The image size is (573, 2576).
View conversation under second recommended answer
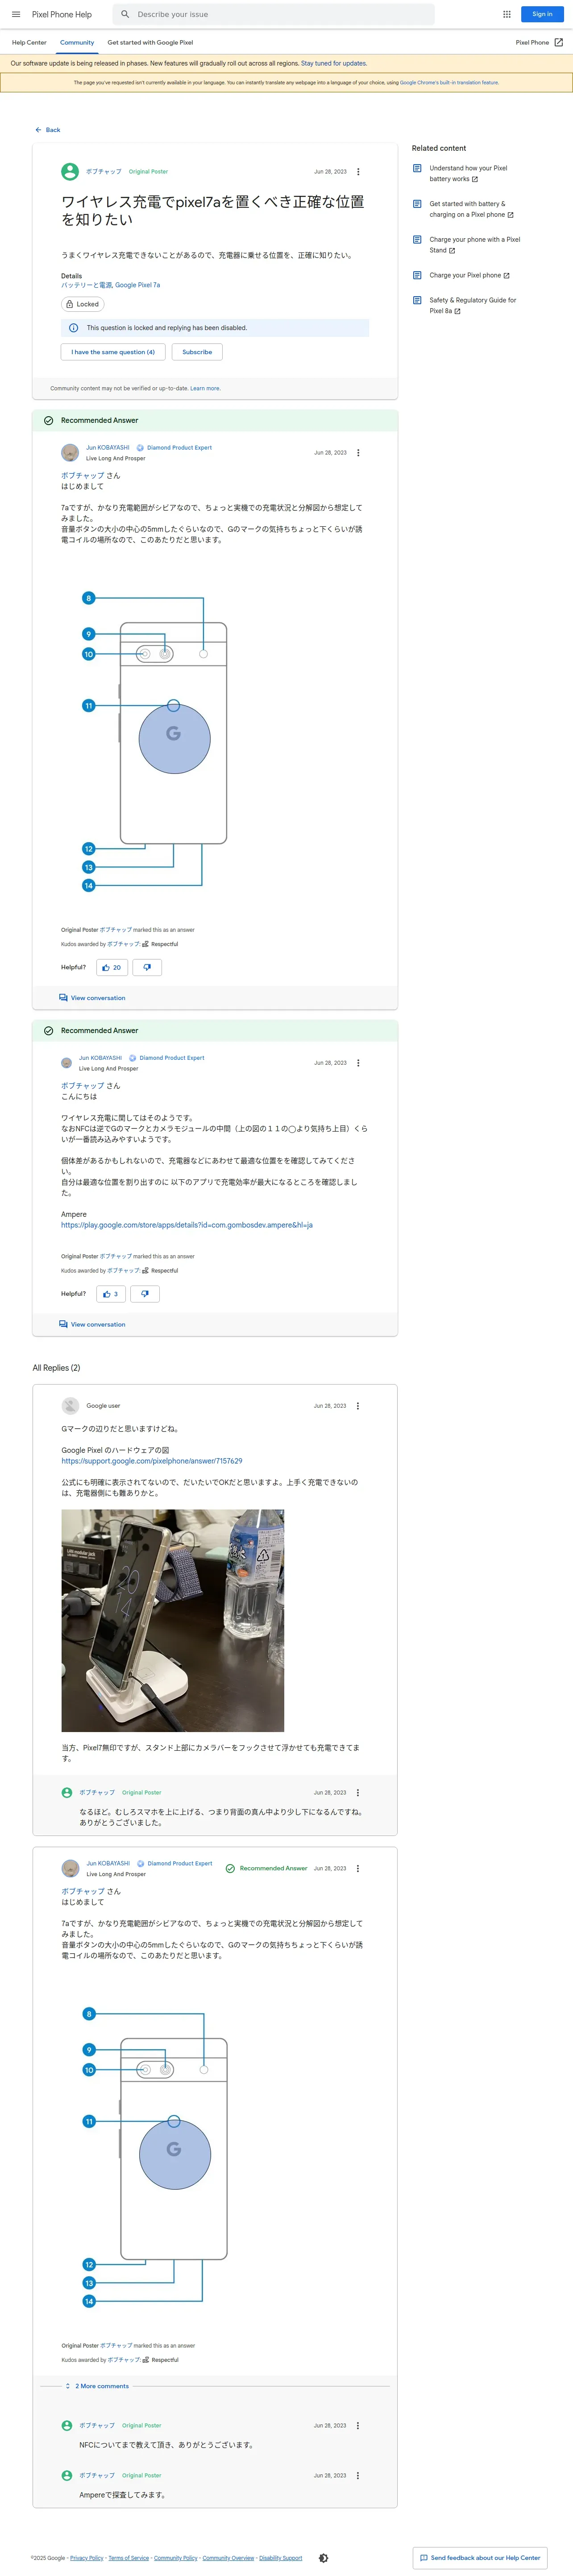92,1324
